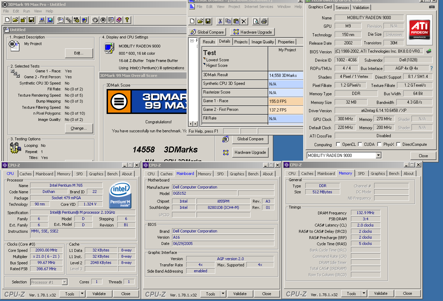The height and width of the screenshot is (301, 443).
Task: Click the Game 1 - Race 155.0 FPS cell
Action: 286,101
